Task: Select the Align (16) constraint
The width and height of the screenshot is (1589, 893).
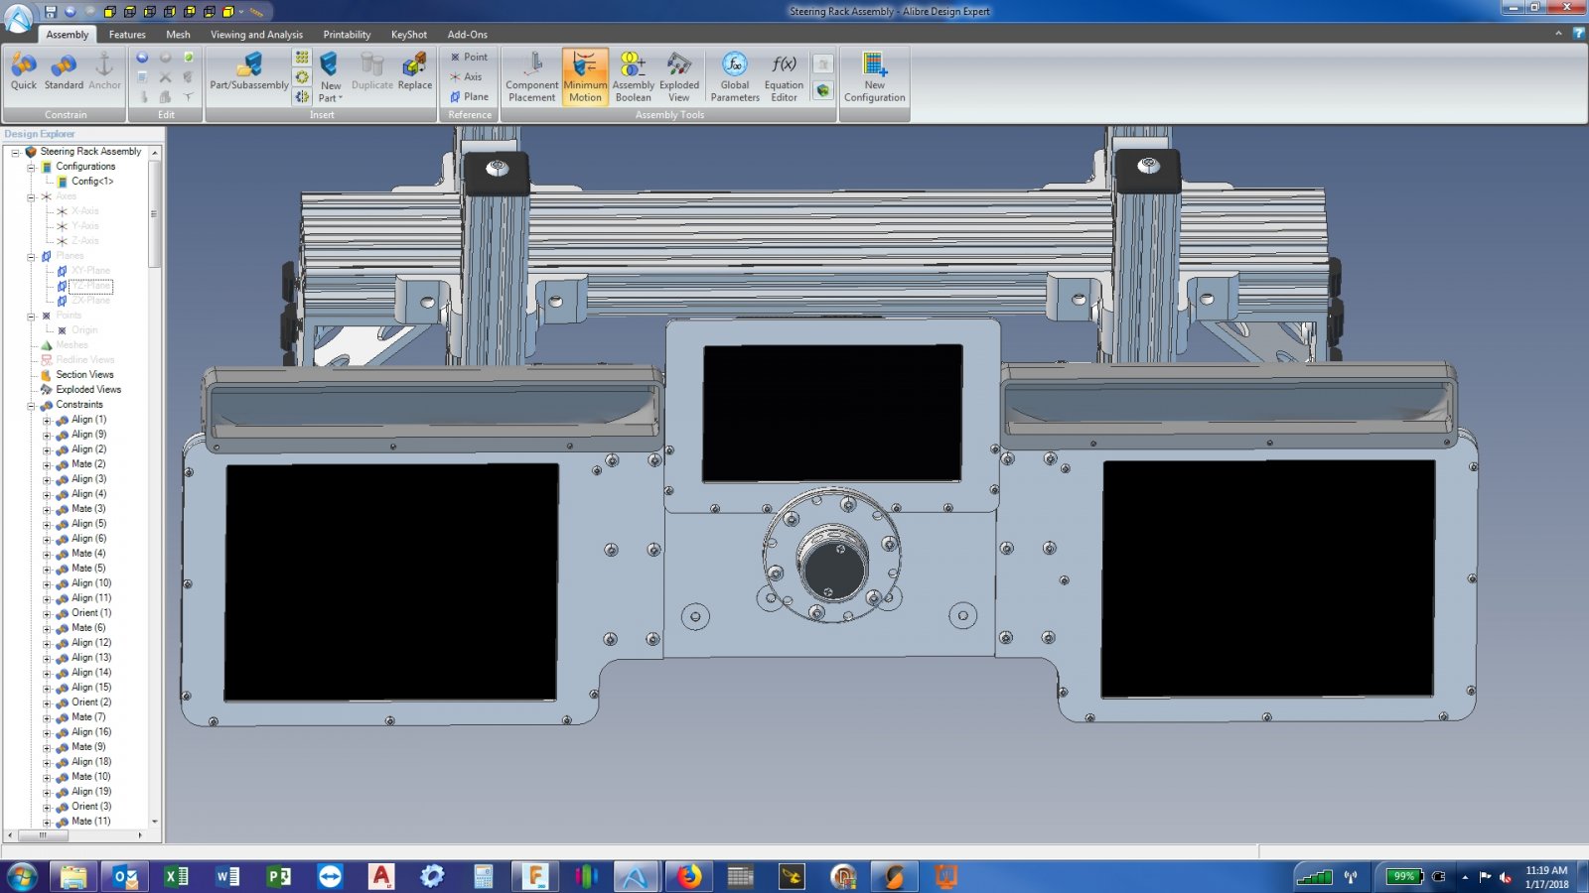Action: click(91, 732)
